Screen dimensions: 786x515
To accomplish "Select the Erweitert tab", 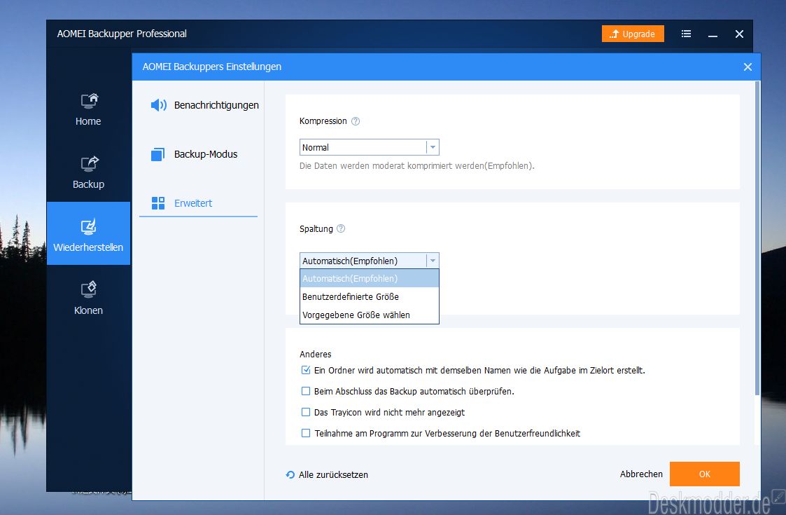I will click(x=198, y=203).
